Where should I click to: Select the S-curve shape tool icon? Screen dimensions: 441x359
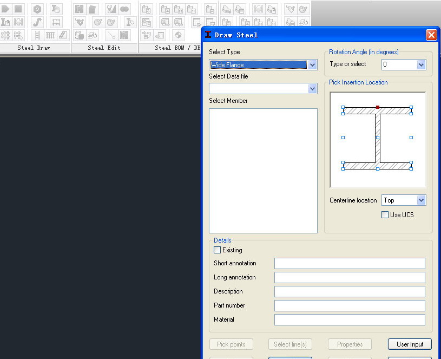pos(37,22)
